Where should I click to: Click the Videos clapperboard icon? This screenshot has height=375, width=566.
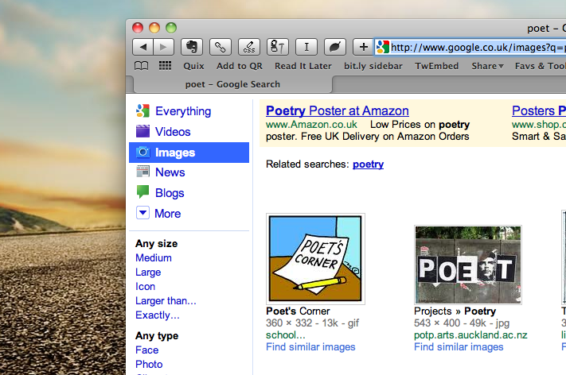click(x=143, y=131)
